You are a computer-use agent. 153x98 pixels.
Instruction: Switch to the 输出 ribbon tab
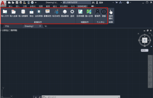55,6
